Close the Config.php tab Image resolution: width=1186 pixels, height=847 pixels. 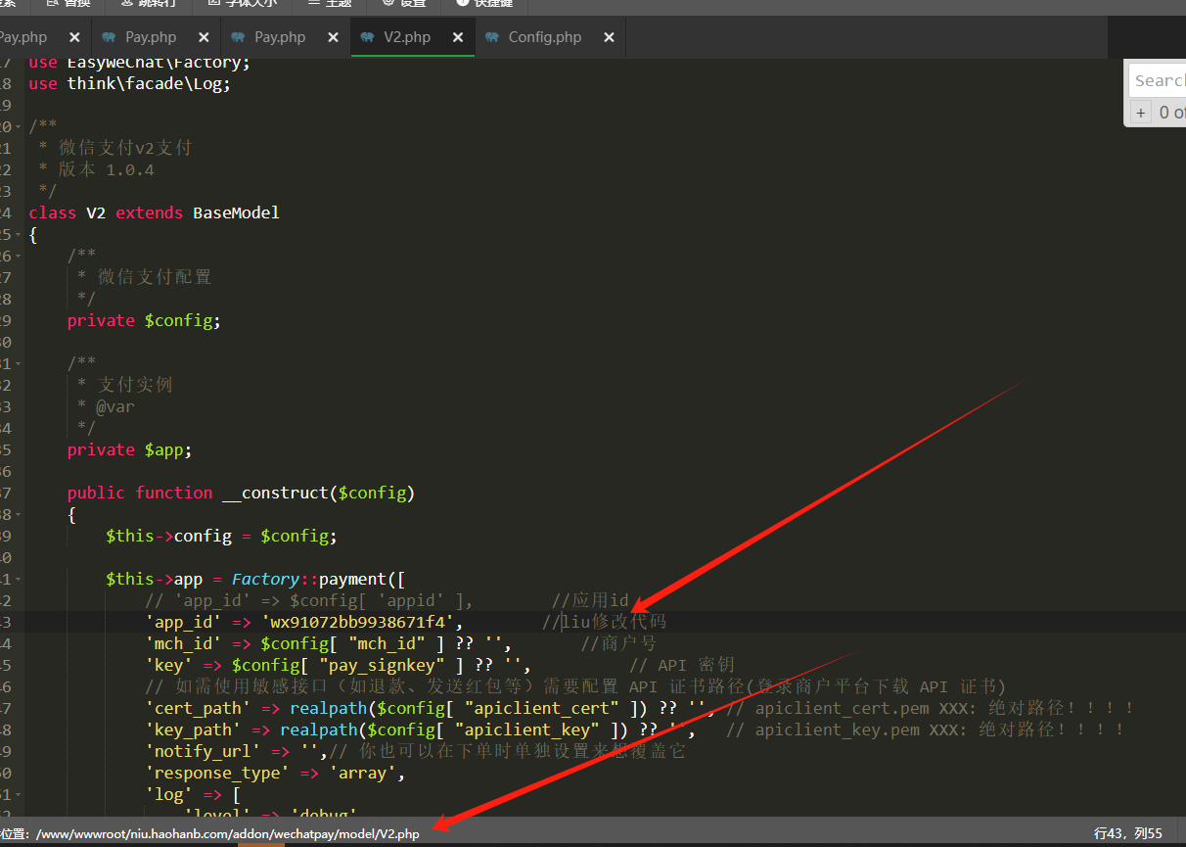tap(609, 37)
